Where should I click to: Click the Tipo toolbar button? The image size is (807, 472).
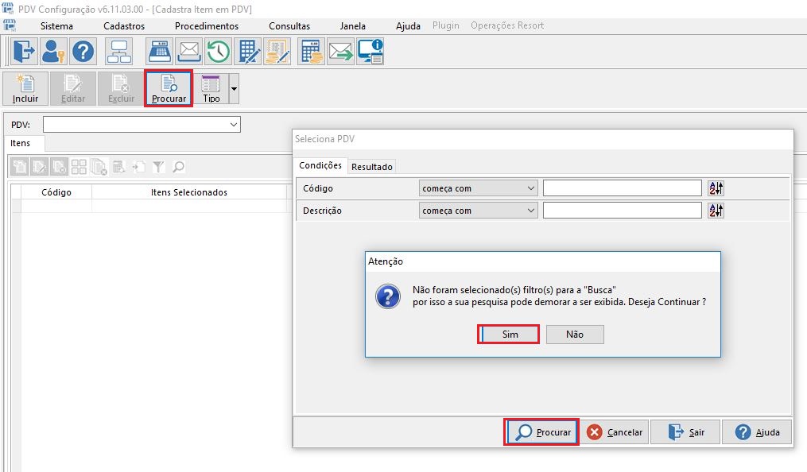point(211,88)
